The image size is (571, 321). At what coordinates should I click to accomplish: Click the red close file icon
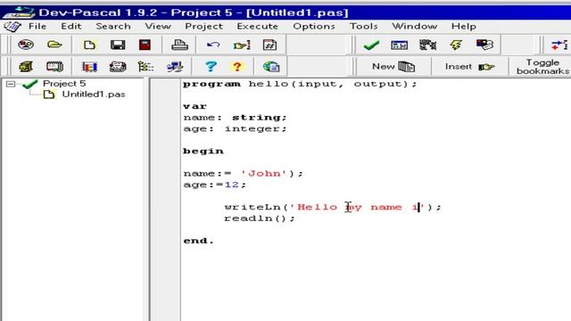point(145,45)
